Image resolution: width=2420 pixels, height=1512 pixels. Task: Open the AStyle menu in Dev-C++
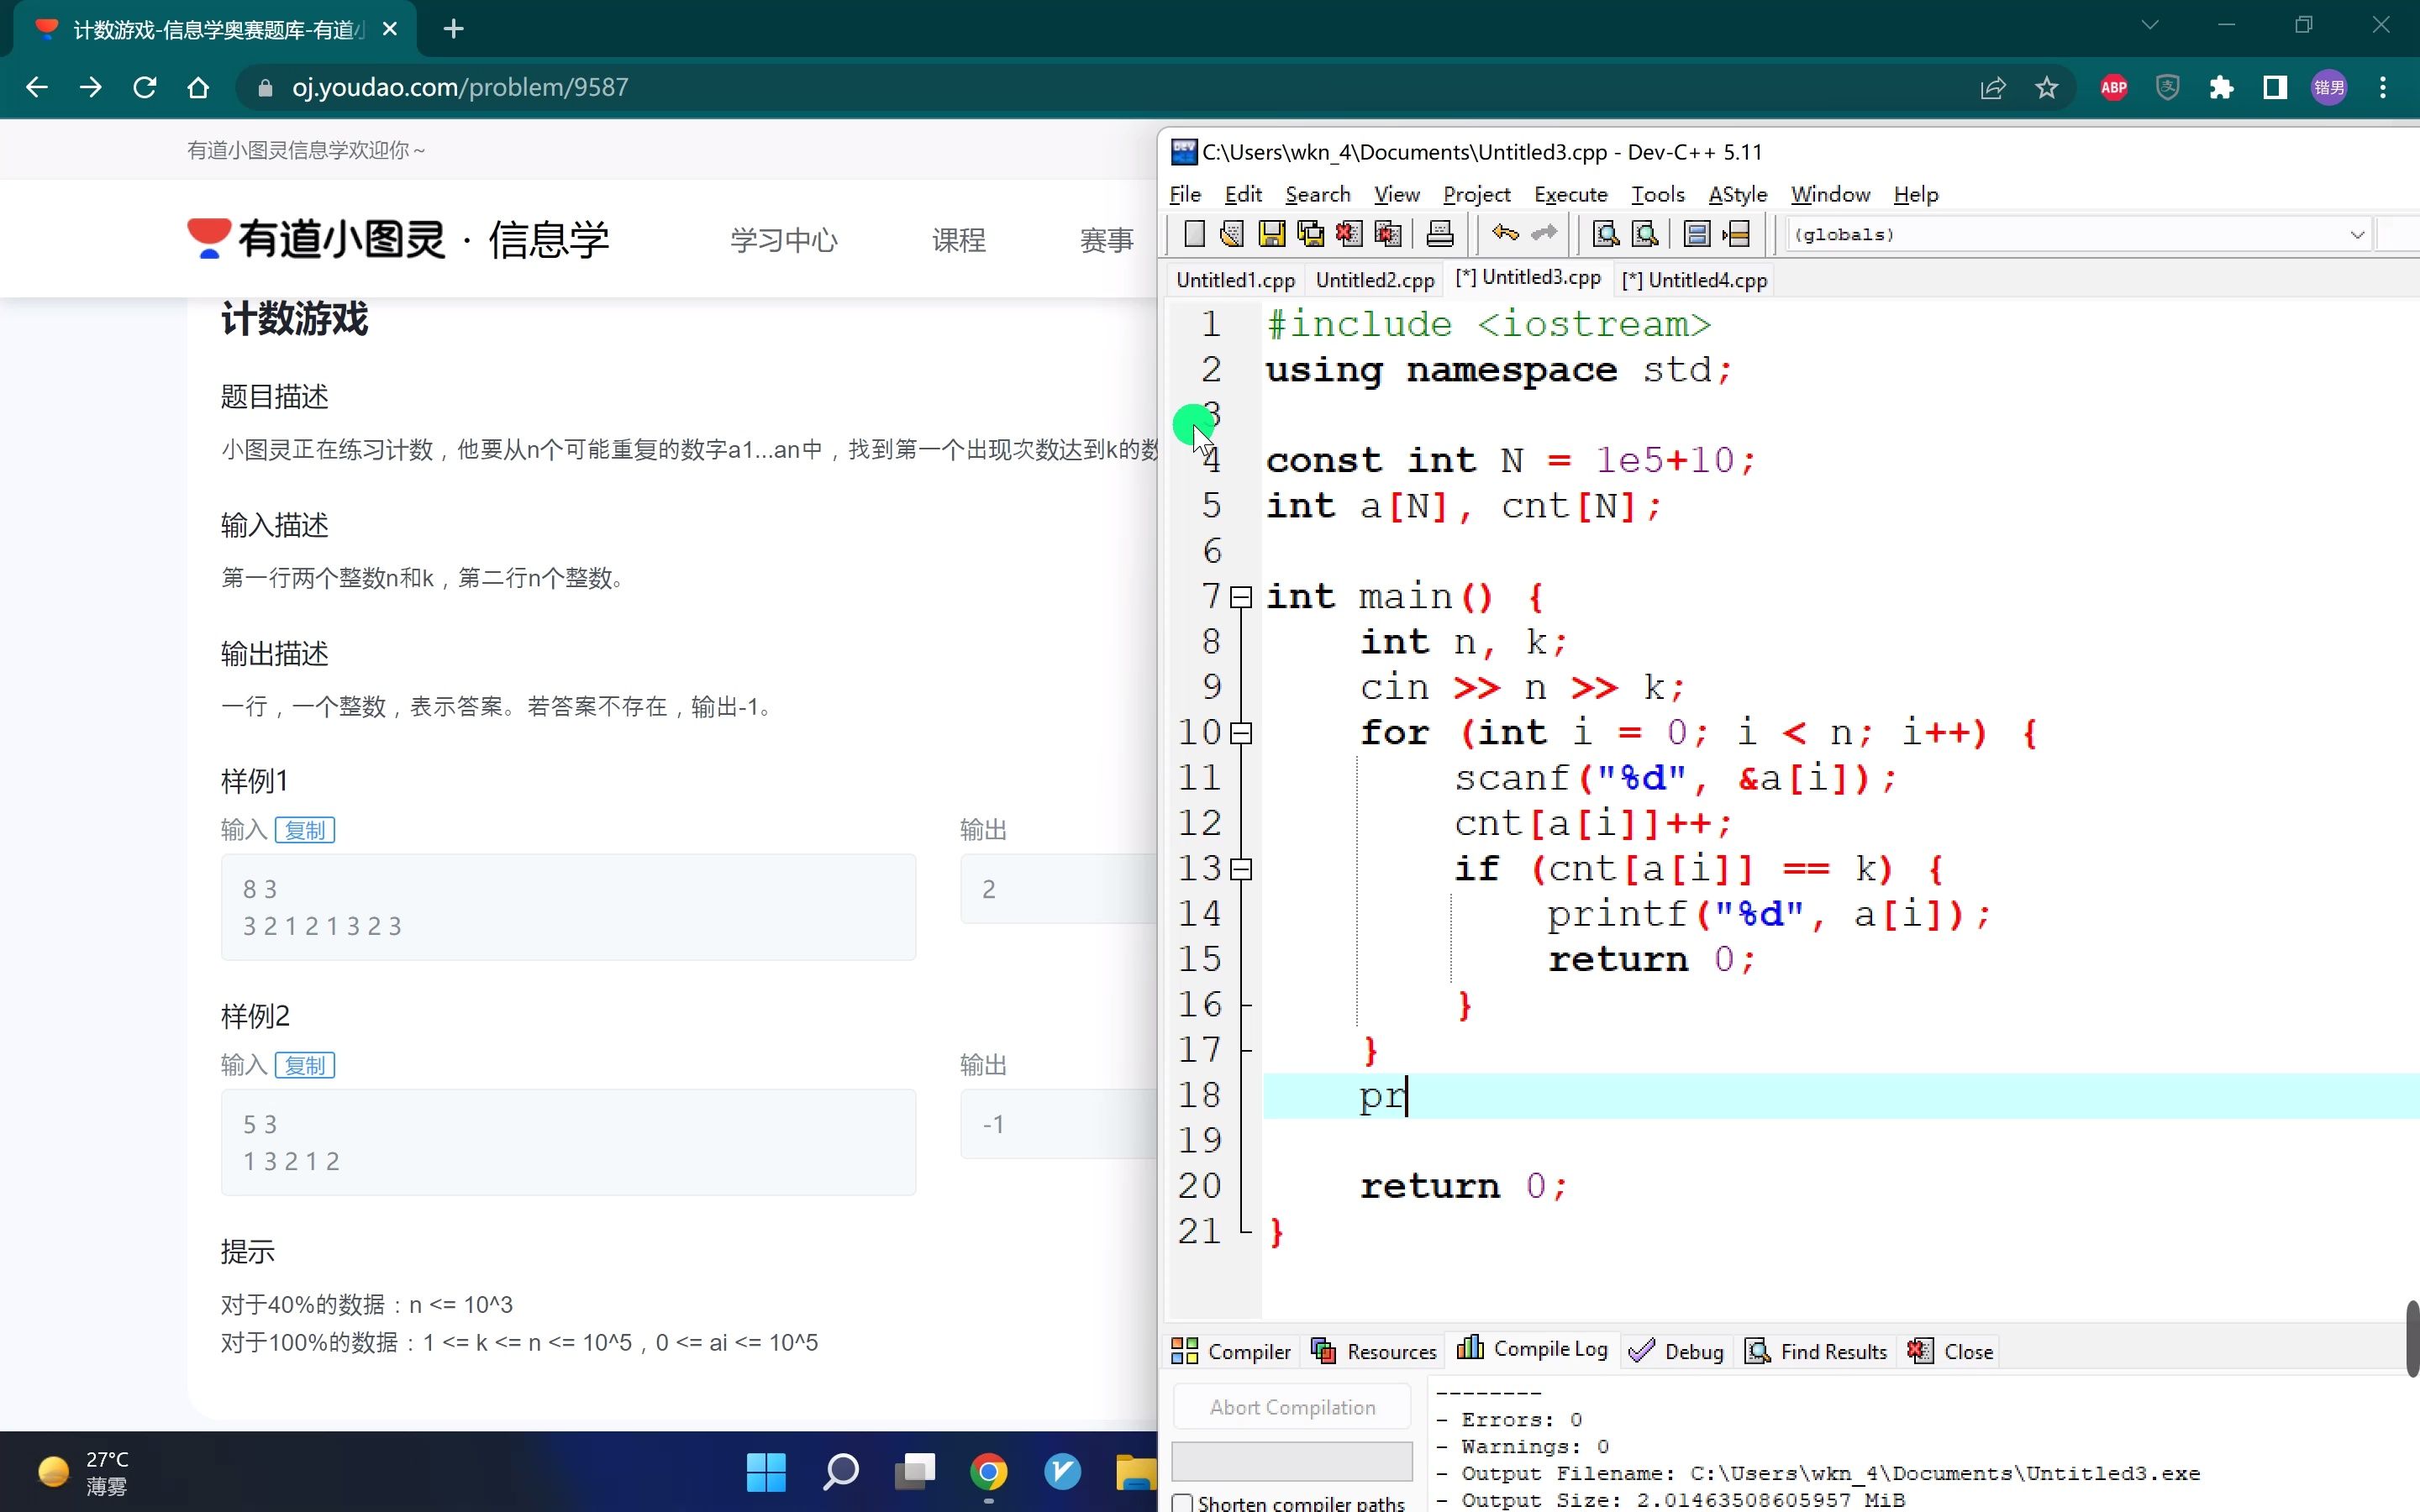[x=1738, y=194]
